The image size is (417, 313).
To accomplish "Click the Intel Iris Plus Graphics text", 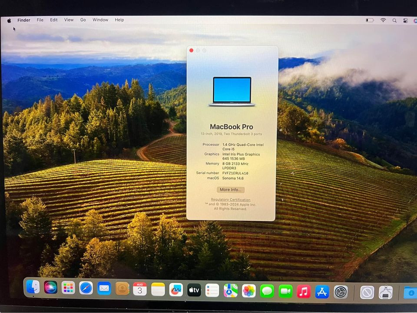I will tap(241, 156).
